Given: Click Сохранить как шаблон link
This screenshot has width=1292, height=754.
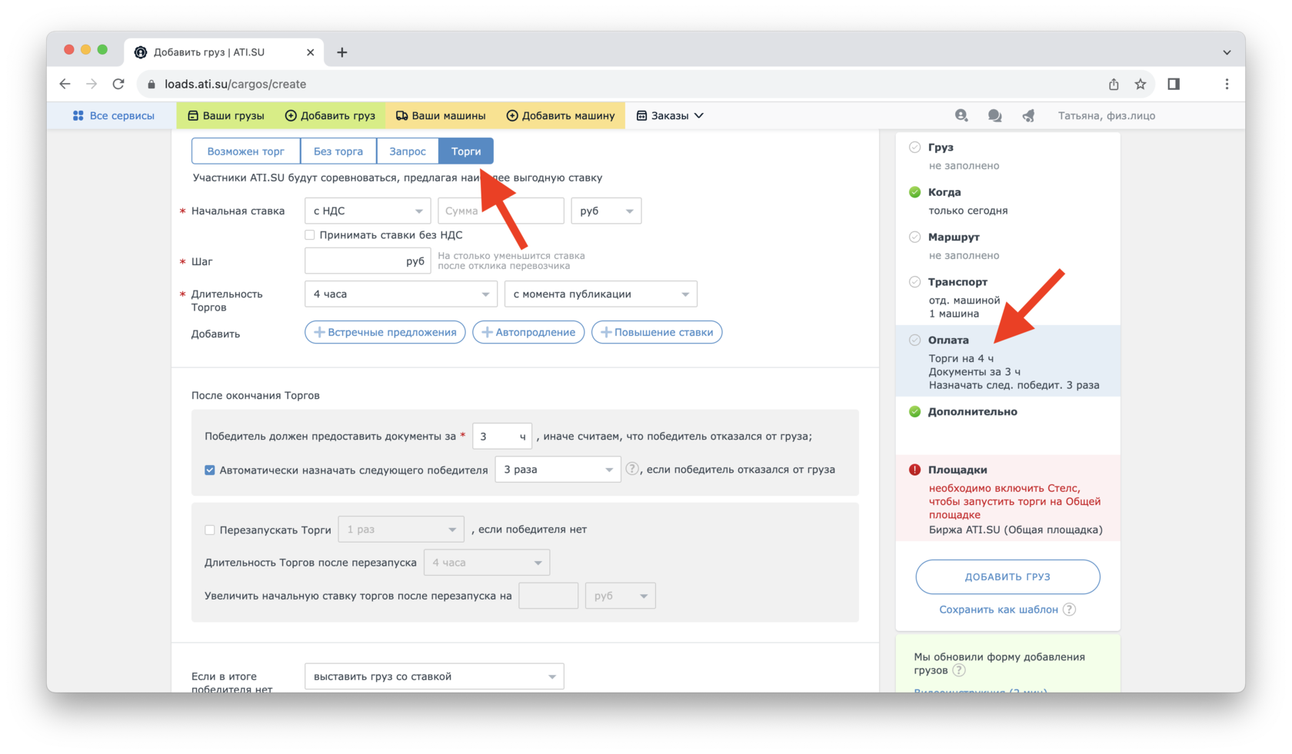Looking at the screenshot, I should coord(998,610).
